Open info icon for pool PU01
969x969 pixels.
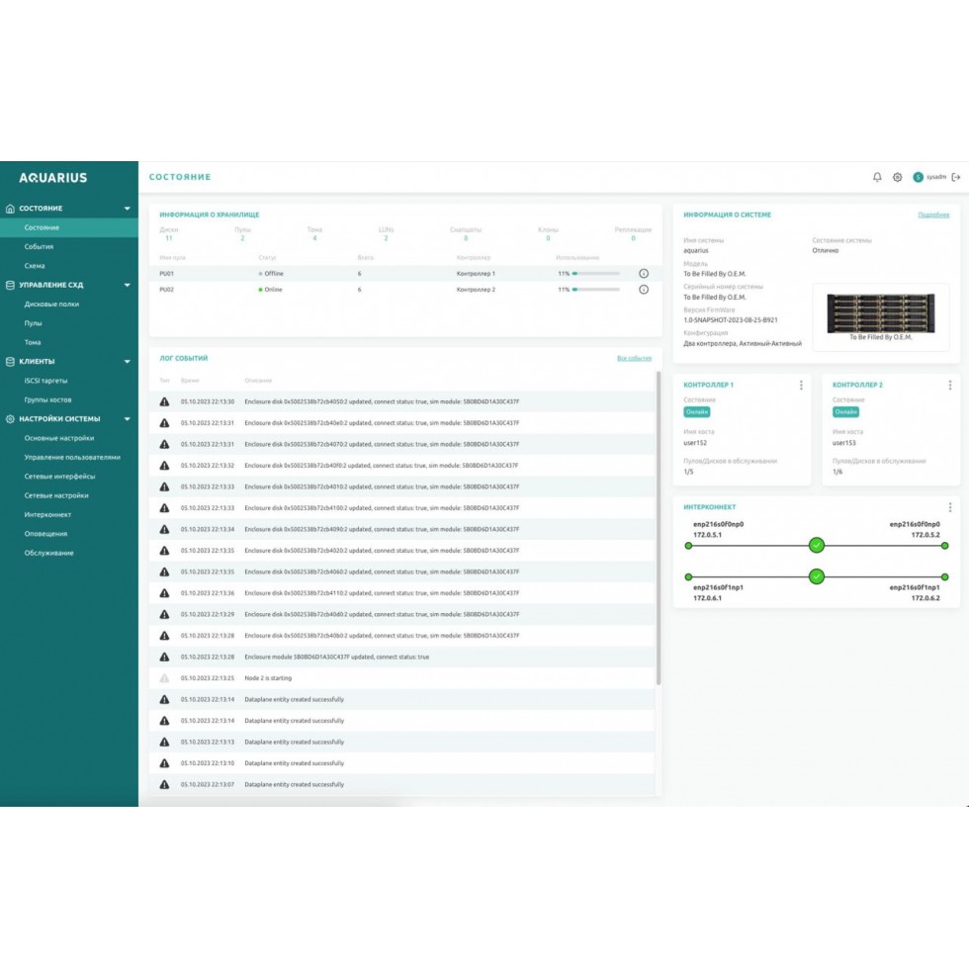point(644,273)
